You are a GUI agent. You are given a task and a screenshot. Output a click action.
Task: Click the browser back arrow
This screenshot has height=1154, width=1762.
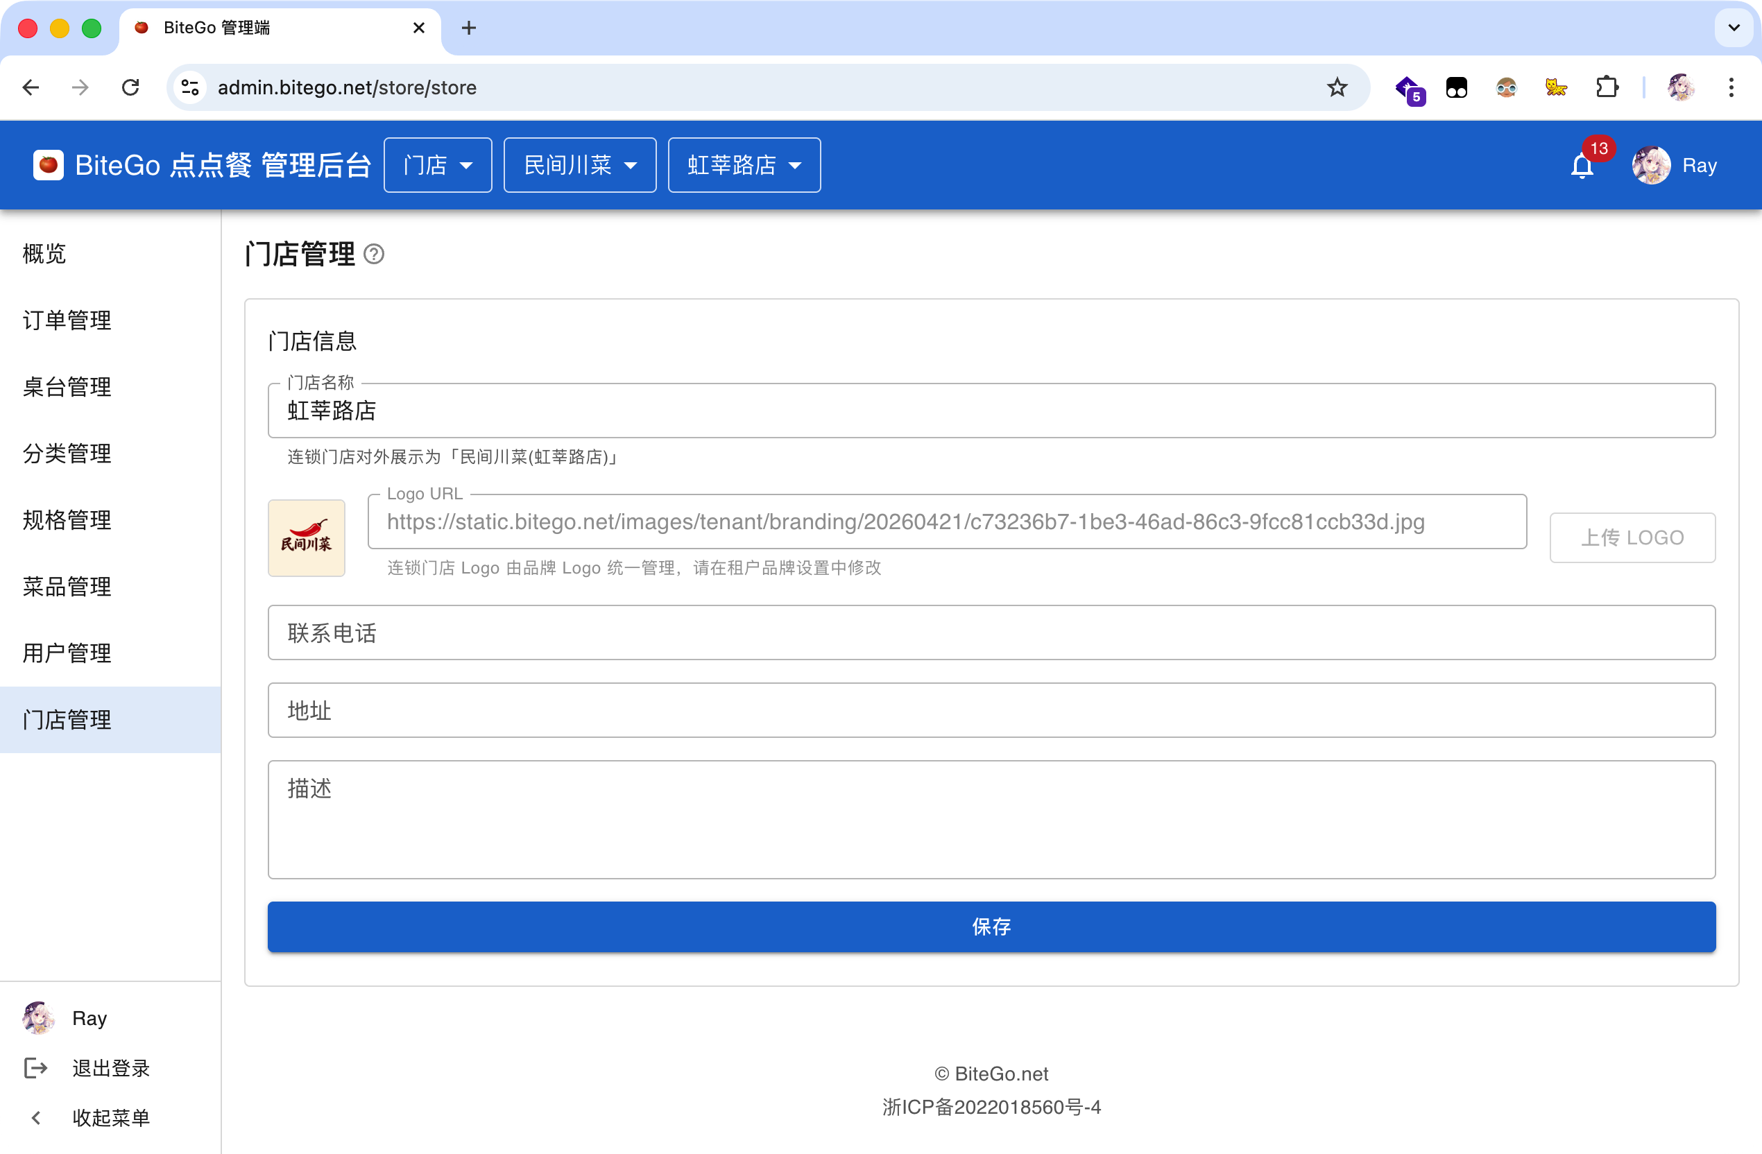click(31, 87)
